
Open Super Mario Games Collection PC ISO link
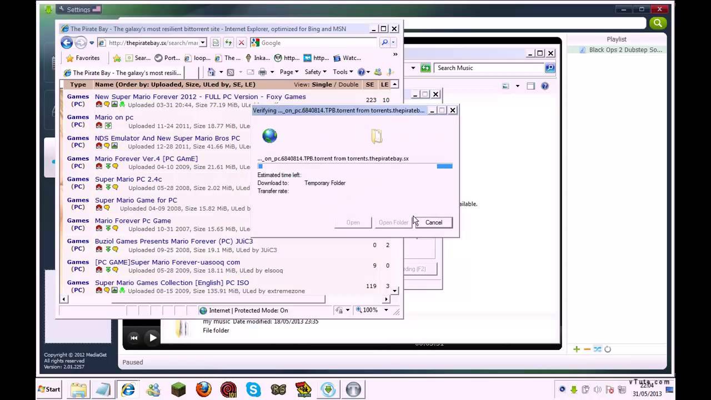pyautogui.click(x=172, y=283)
